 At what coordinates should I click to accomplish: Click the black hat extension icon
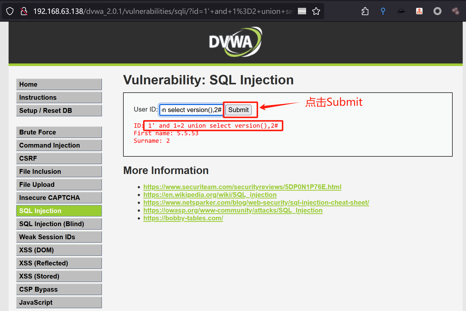coord(401,11)
